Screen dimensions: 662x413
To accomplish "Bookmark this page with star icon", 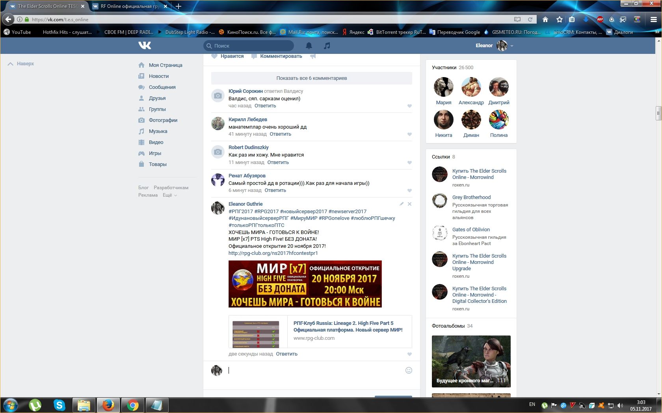I will 559,19.
